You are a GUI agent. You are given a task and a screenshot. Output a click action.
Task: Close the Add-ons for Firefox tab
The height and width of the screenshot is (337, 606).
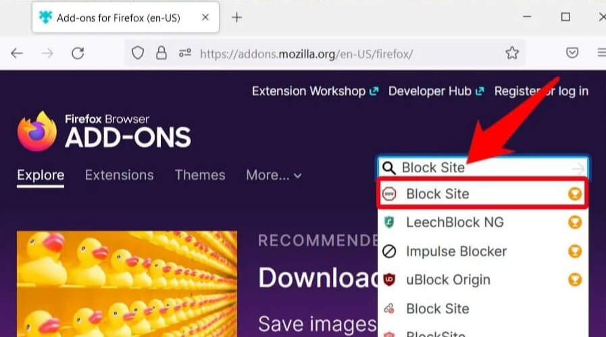[205, 18]
